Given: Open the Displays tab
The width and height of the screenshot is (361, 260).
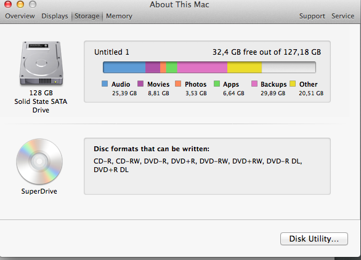Looking at the screenshot, I should [55, 16].
